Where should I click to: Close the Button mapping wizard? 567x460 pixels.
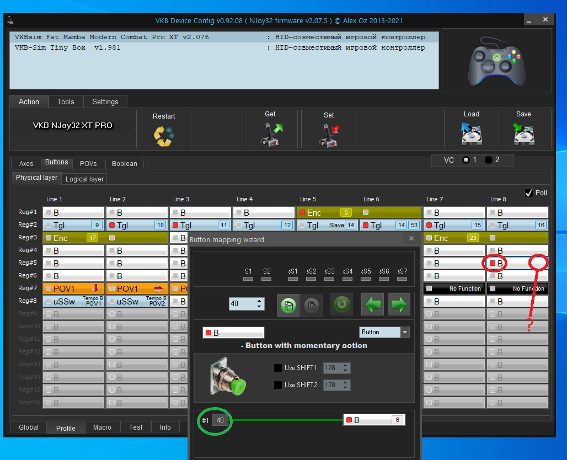click(411, 238)
